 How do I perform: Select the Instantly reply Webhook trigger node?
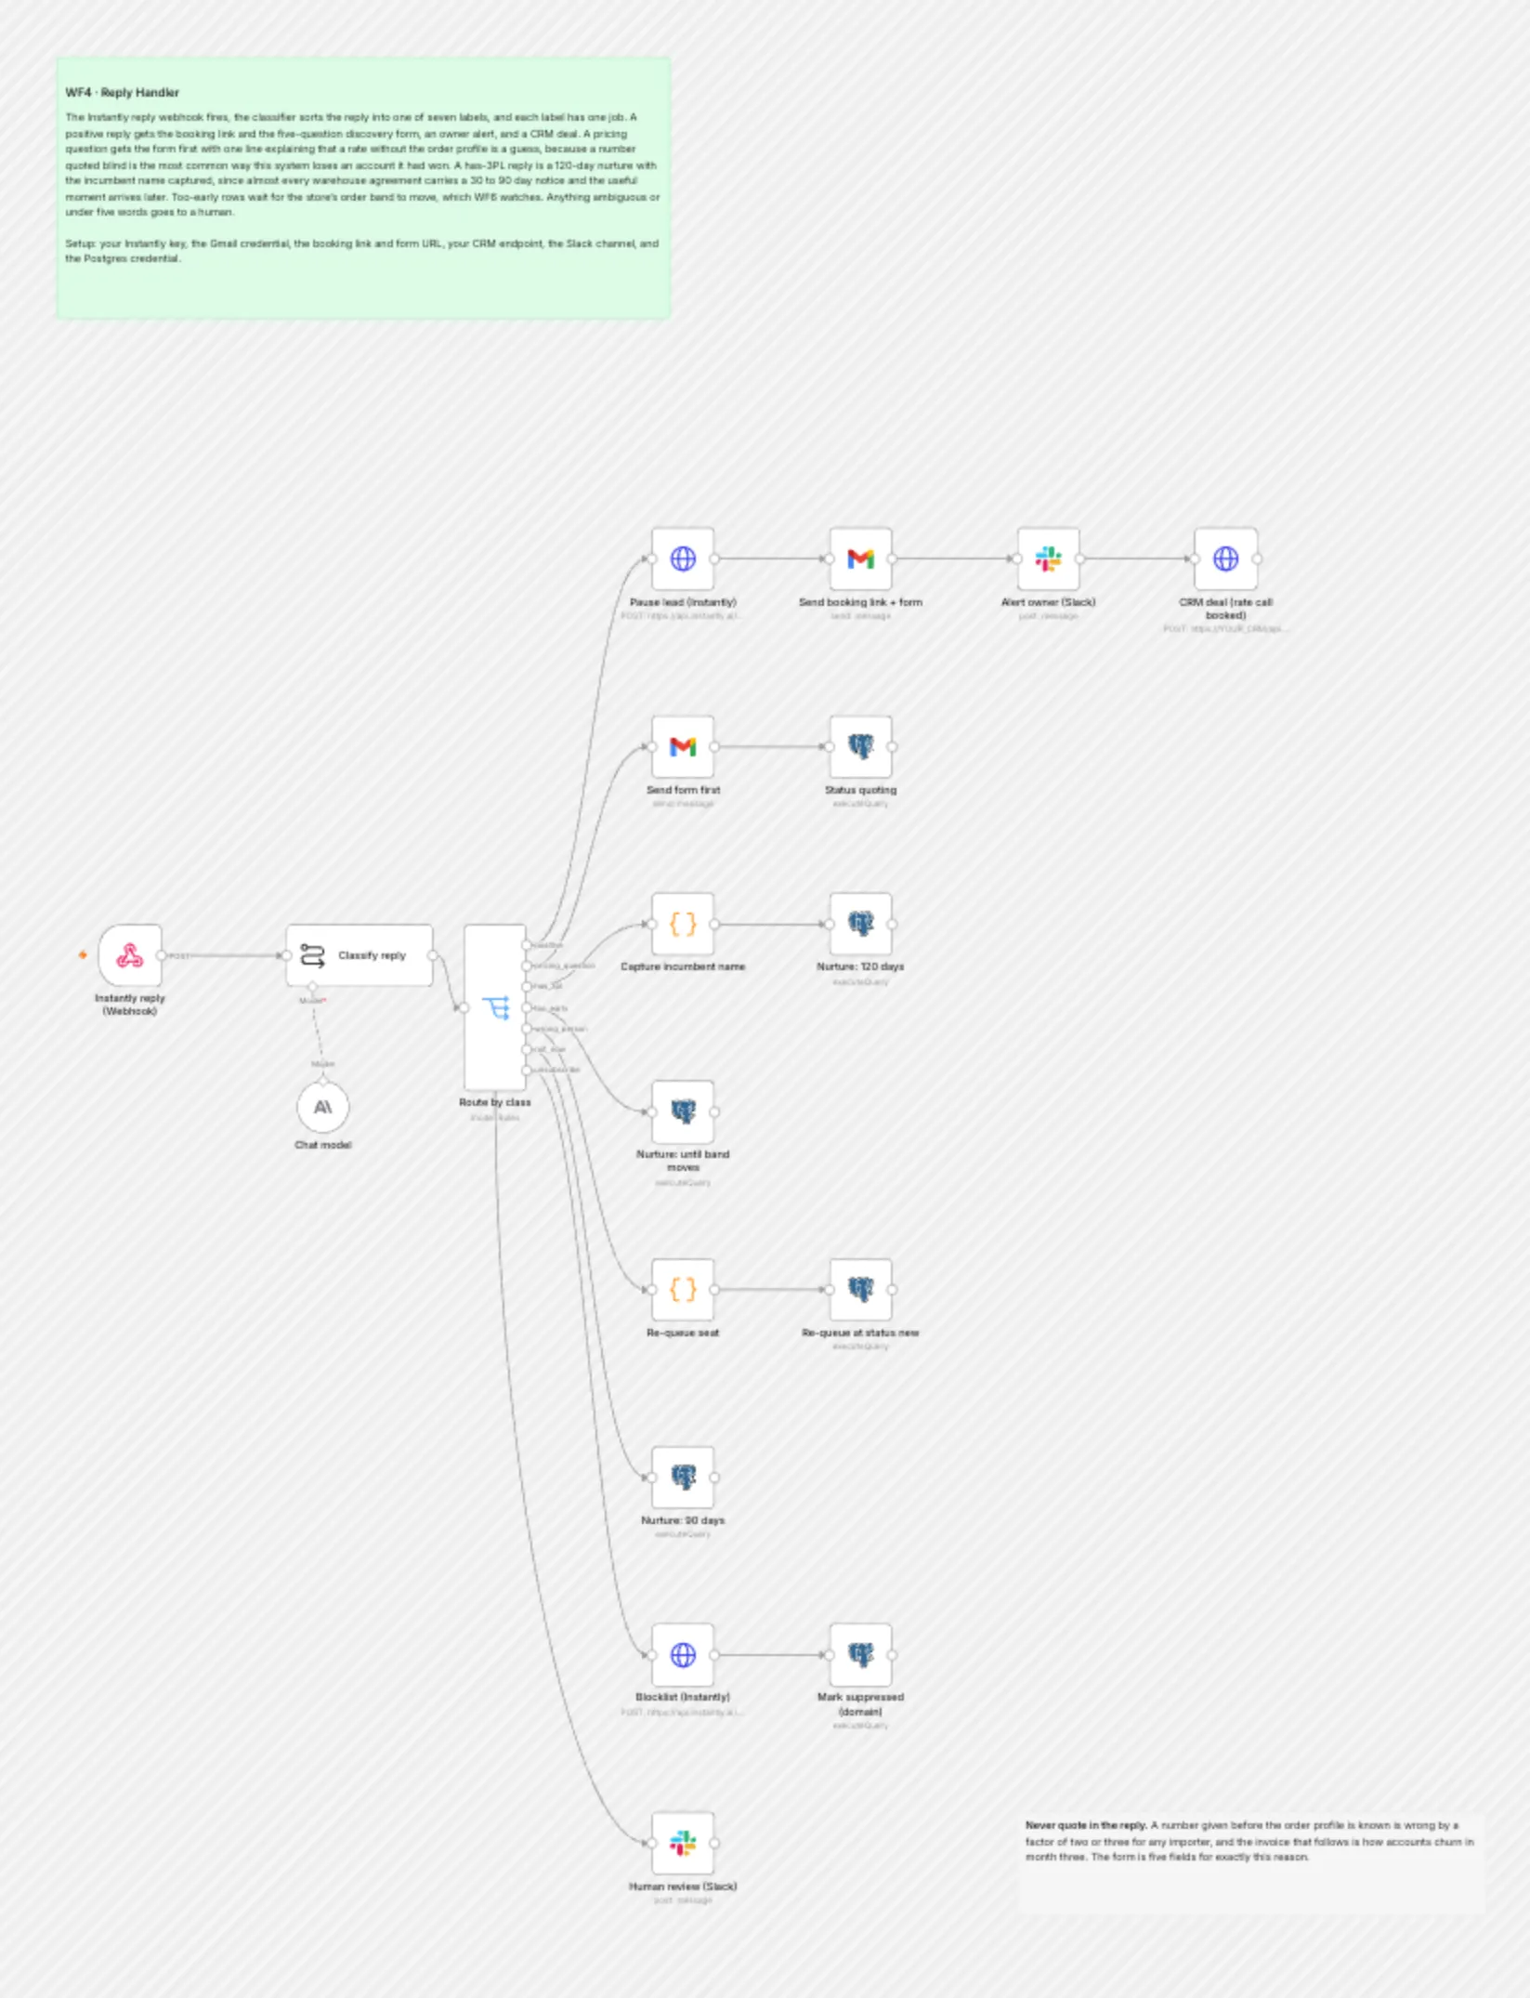click(x=130, y=955)
